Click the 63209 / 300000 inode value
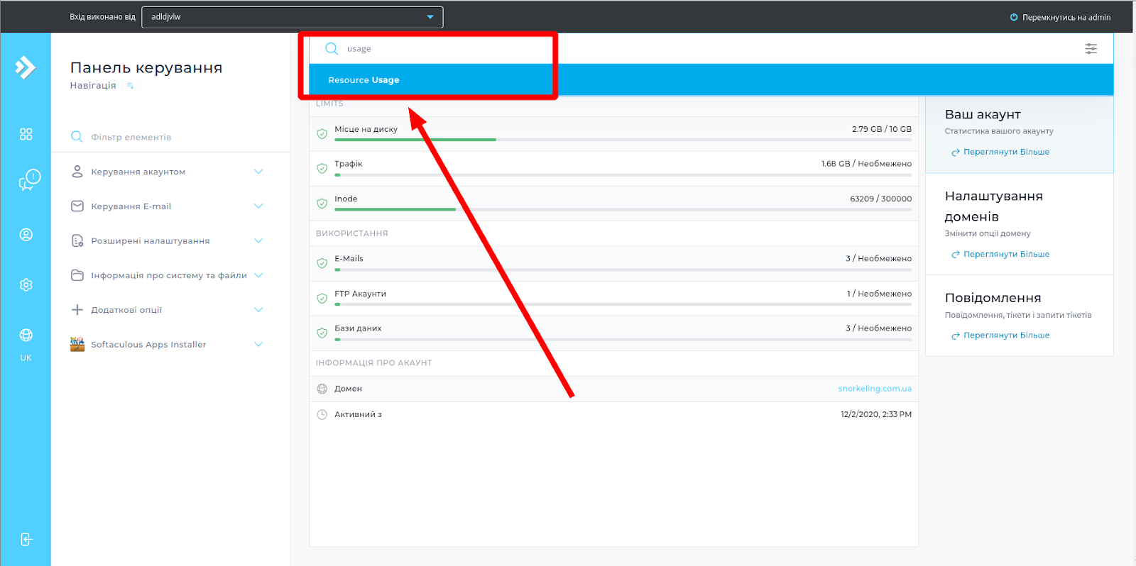This screenshot has height=566, width=1136. coord(881,199)
